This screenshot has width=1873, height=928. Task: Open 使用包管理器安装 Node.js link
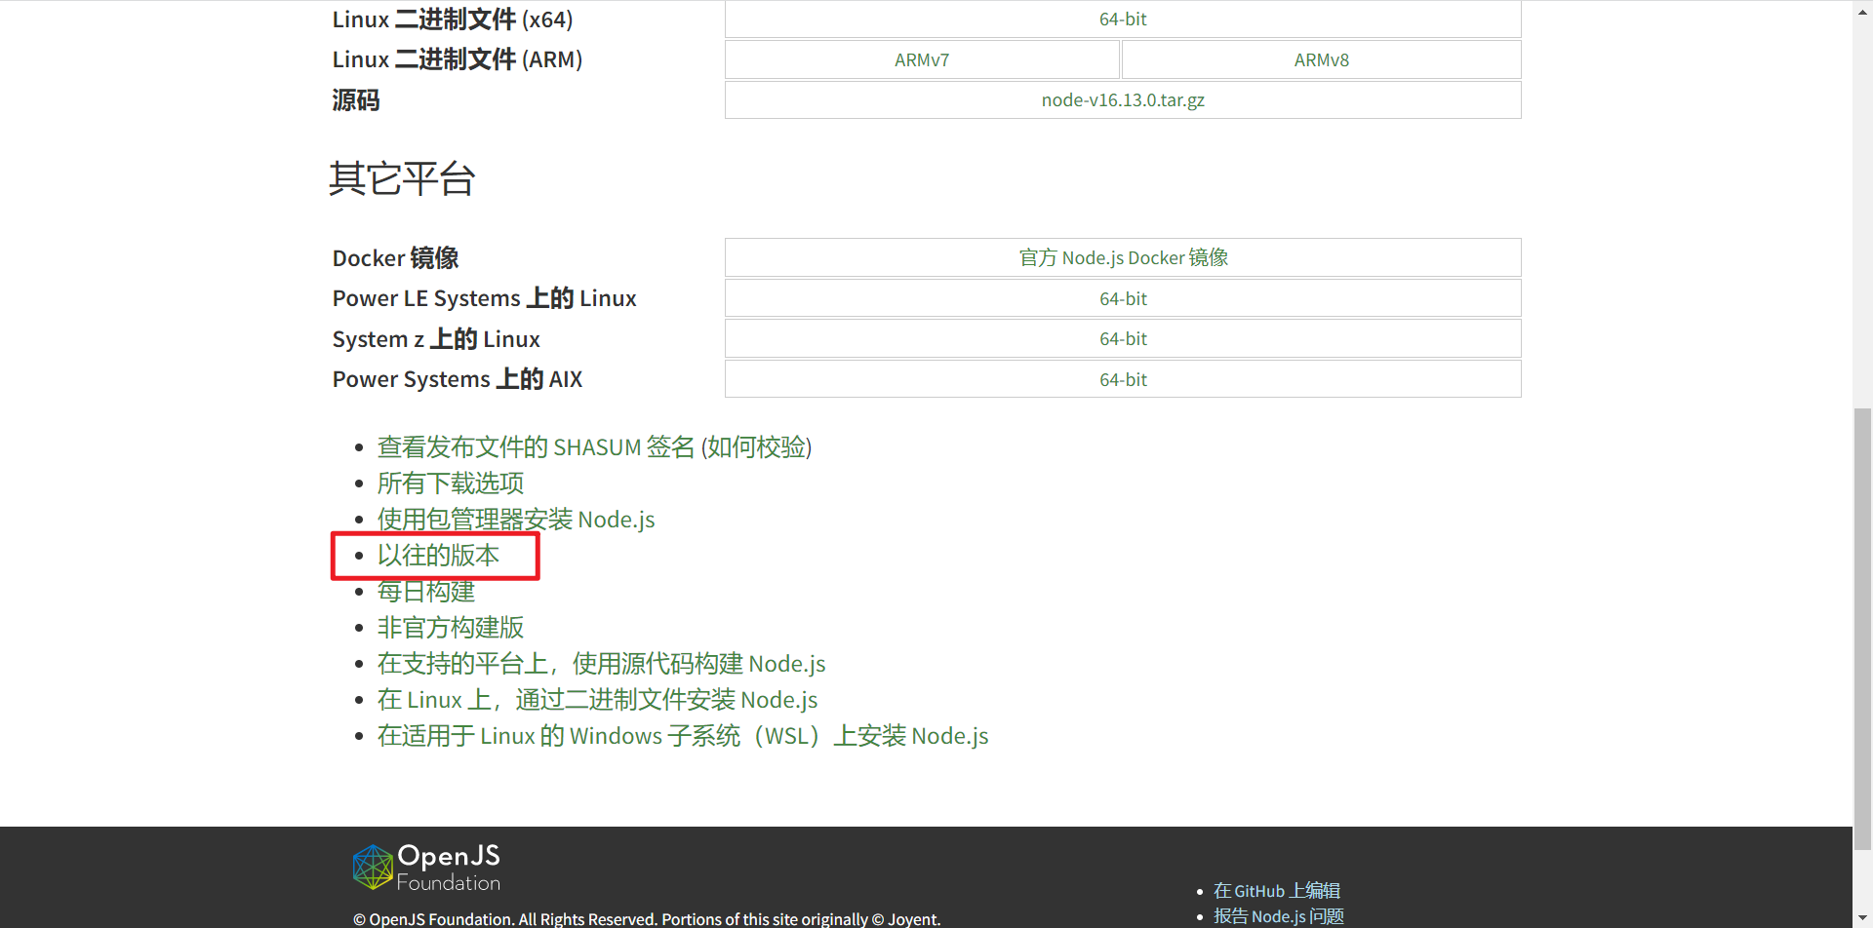pyautogui.click(x=516, y=520)
